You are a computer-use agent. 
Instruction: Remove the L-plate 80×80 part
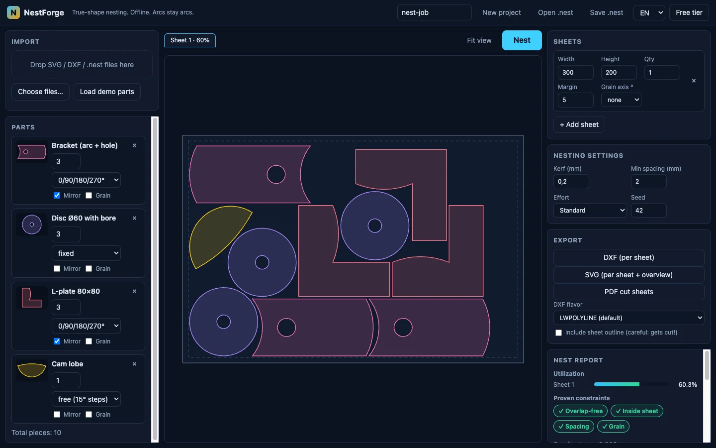[x=134, y=291]
